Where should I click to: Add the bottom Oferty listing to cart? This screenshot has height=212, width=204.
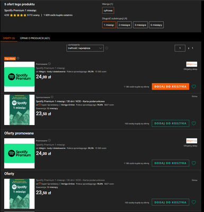click(171, 202)
